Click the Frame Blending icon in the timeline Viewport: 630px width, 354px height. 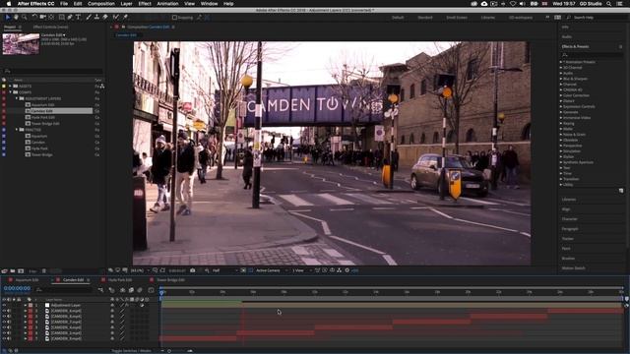(x=131, y=290)
